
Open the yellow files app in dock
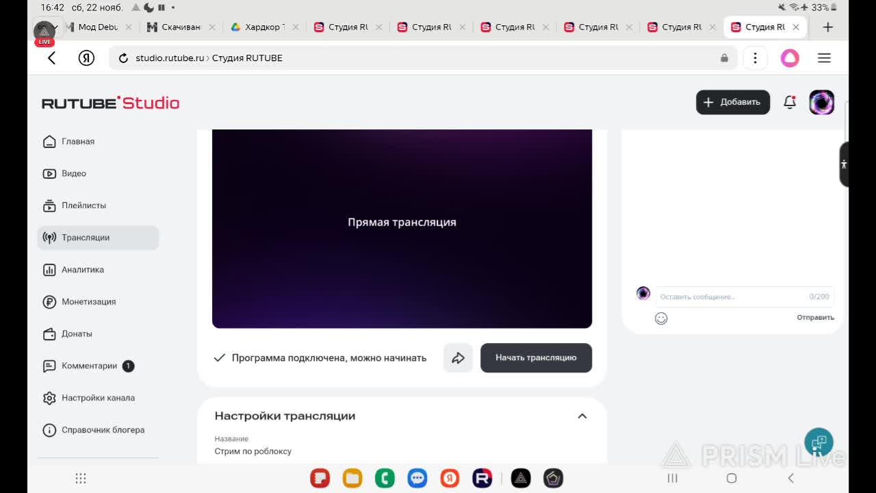pyautogui.click(x=352, y=478)
